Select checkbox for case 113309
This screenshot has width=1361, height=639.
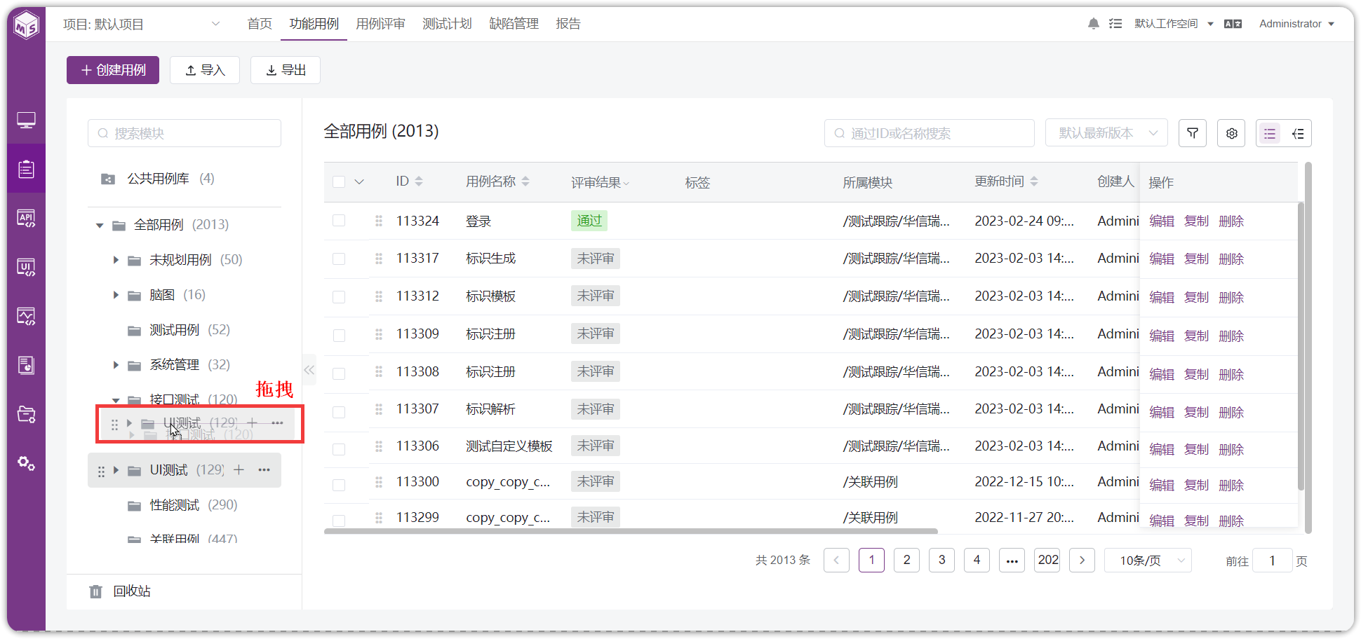pyautogui.click(x=339, y=334)
